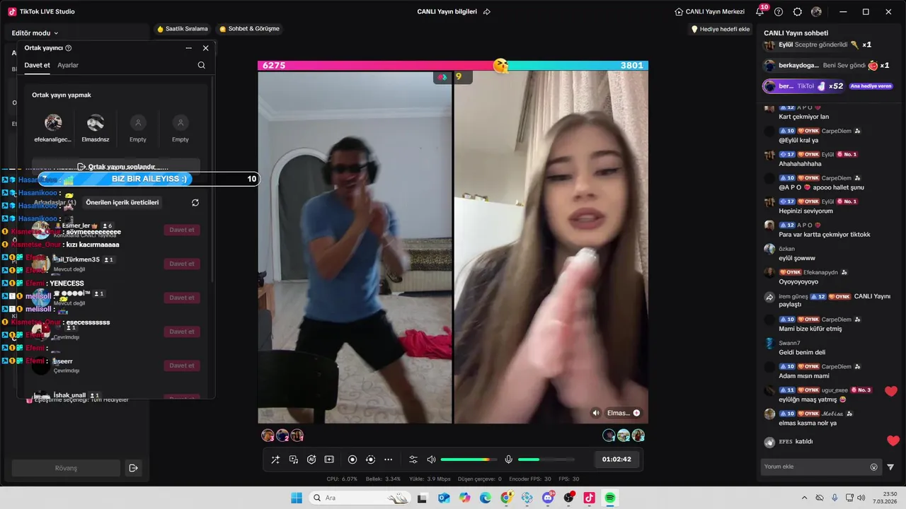Open emoji picker in comment box
This screenshot has width=906, height=509.
[x=873, y=467]
